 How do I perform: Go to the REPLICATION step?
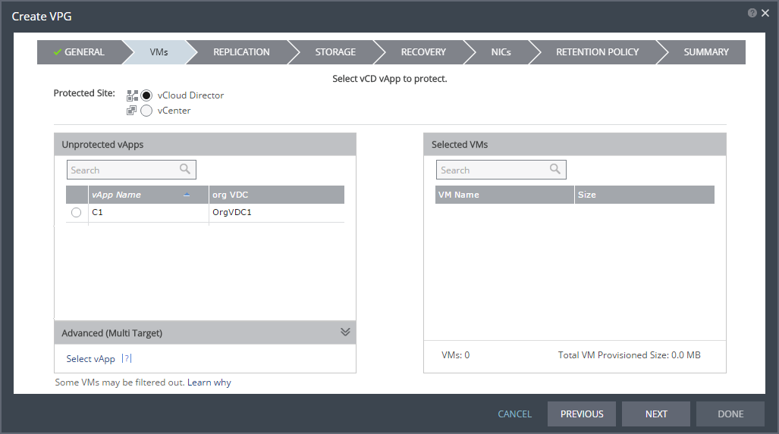[x=241, y=52]
